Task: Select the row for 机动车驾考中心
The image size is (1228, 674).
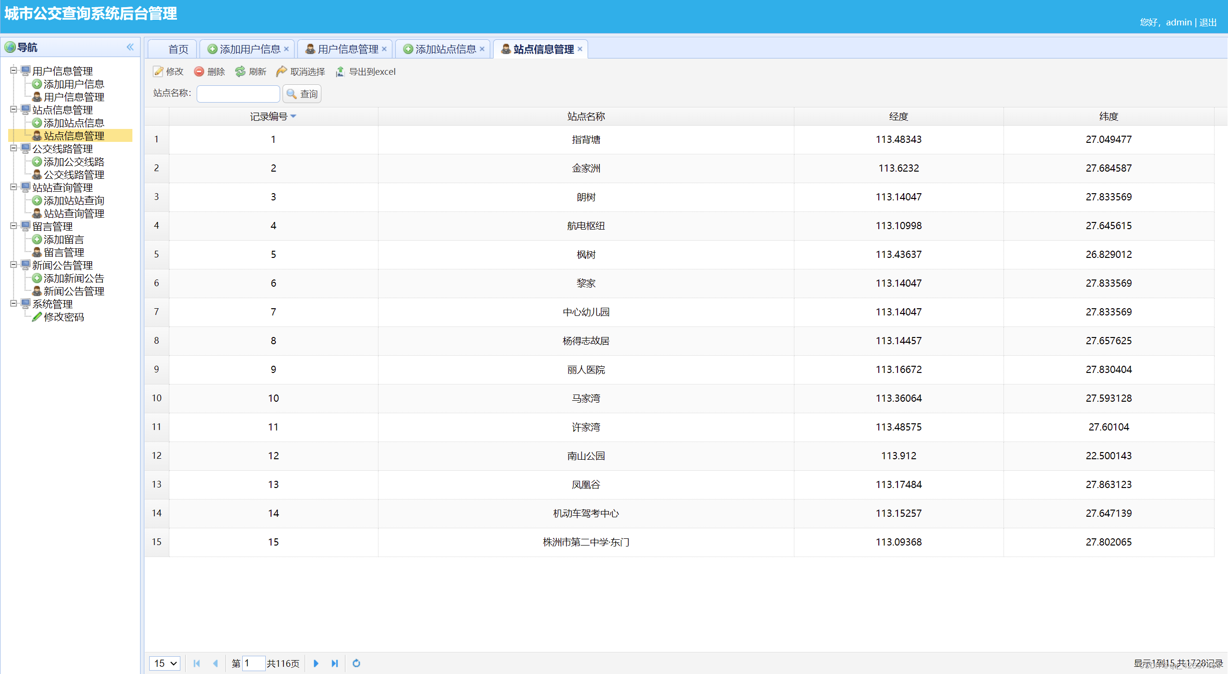Action: (x=679, y=513)
